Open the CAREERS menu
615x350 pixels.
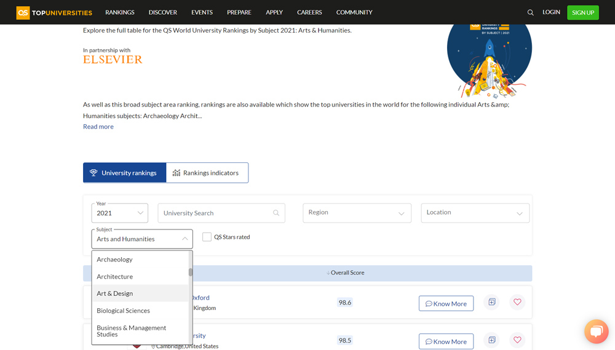[309, 12]
